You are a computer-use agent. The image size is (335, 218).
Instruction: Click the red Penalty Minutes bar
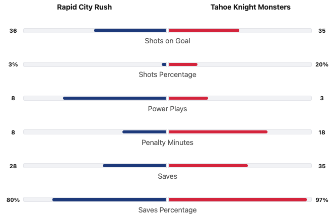pyautogui.click(x=218, y=132)
